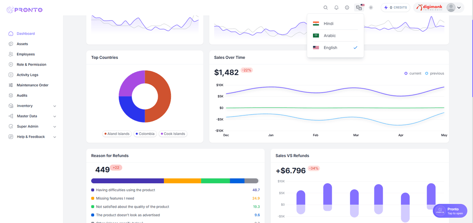Click the Pronto logo in header
473x223 pixels.
click(24, 10)
